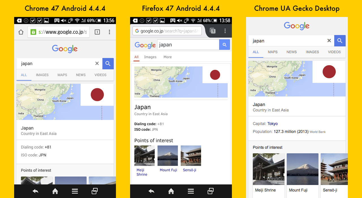Tap Android recent apps button under Firefox panel

[x=210, y=191]
